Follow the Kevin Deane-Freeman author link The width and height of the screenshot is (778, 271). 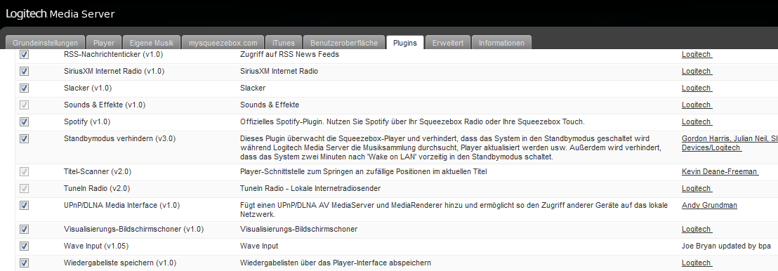(x=720, y=171)
